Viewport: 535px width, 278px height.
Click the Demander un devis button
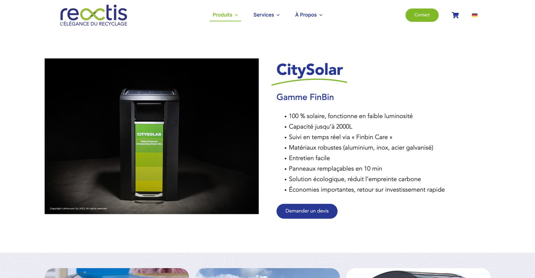click(307, 211)
